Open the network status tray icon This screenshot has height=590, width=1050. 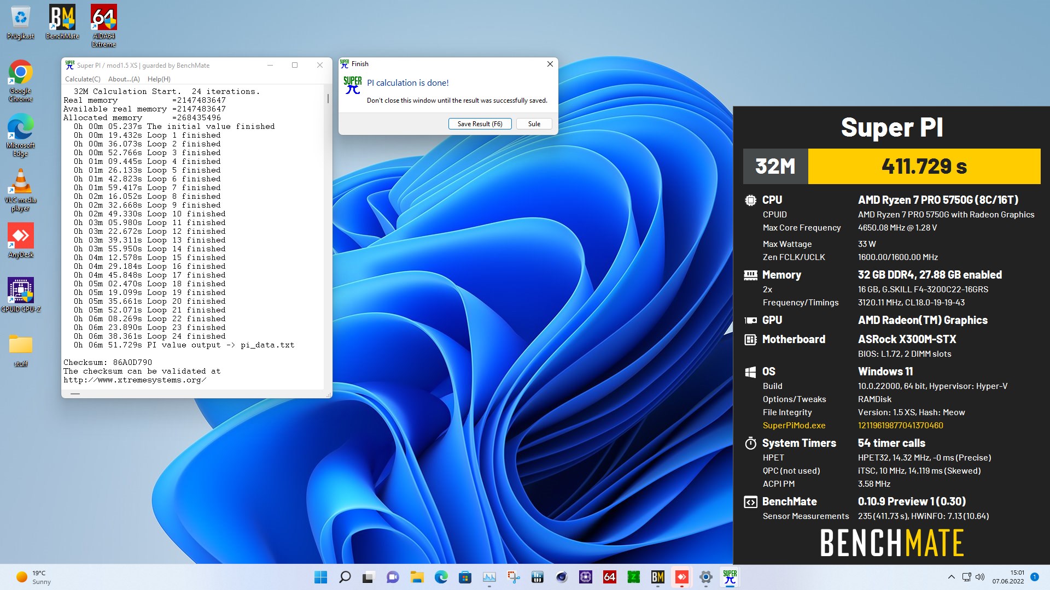(966, 577)
